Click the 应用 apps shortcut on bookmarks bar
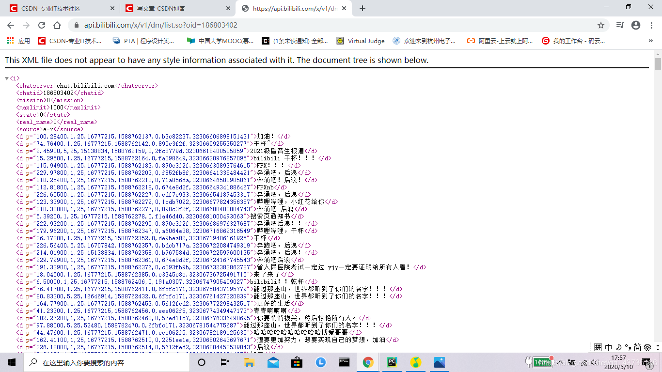Viewport: 662px width, 372px height. point(18,41)
